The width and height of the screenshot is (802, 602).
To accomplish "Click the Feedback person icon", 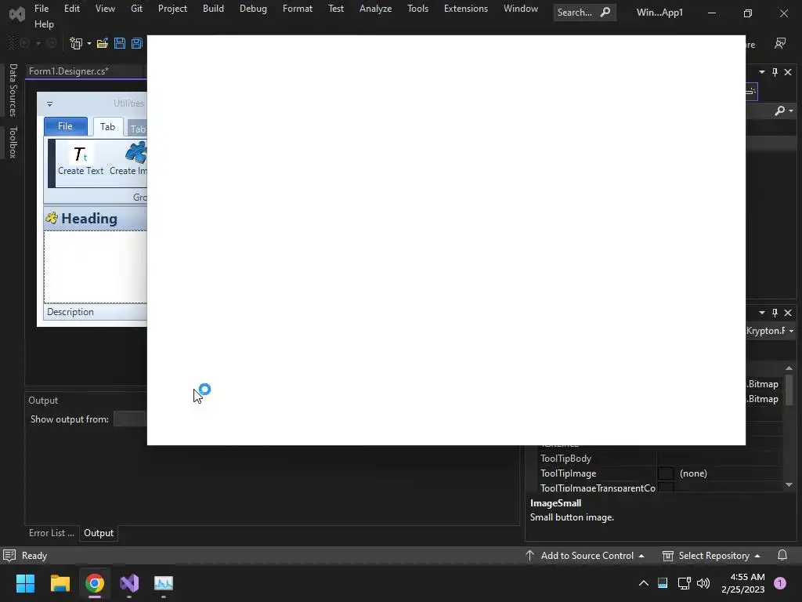I will point(780,44).
